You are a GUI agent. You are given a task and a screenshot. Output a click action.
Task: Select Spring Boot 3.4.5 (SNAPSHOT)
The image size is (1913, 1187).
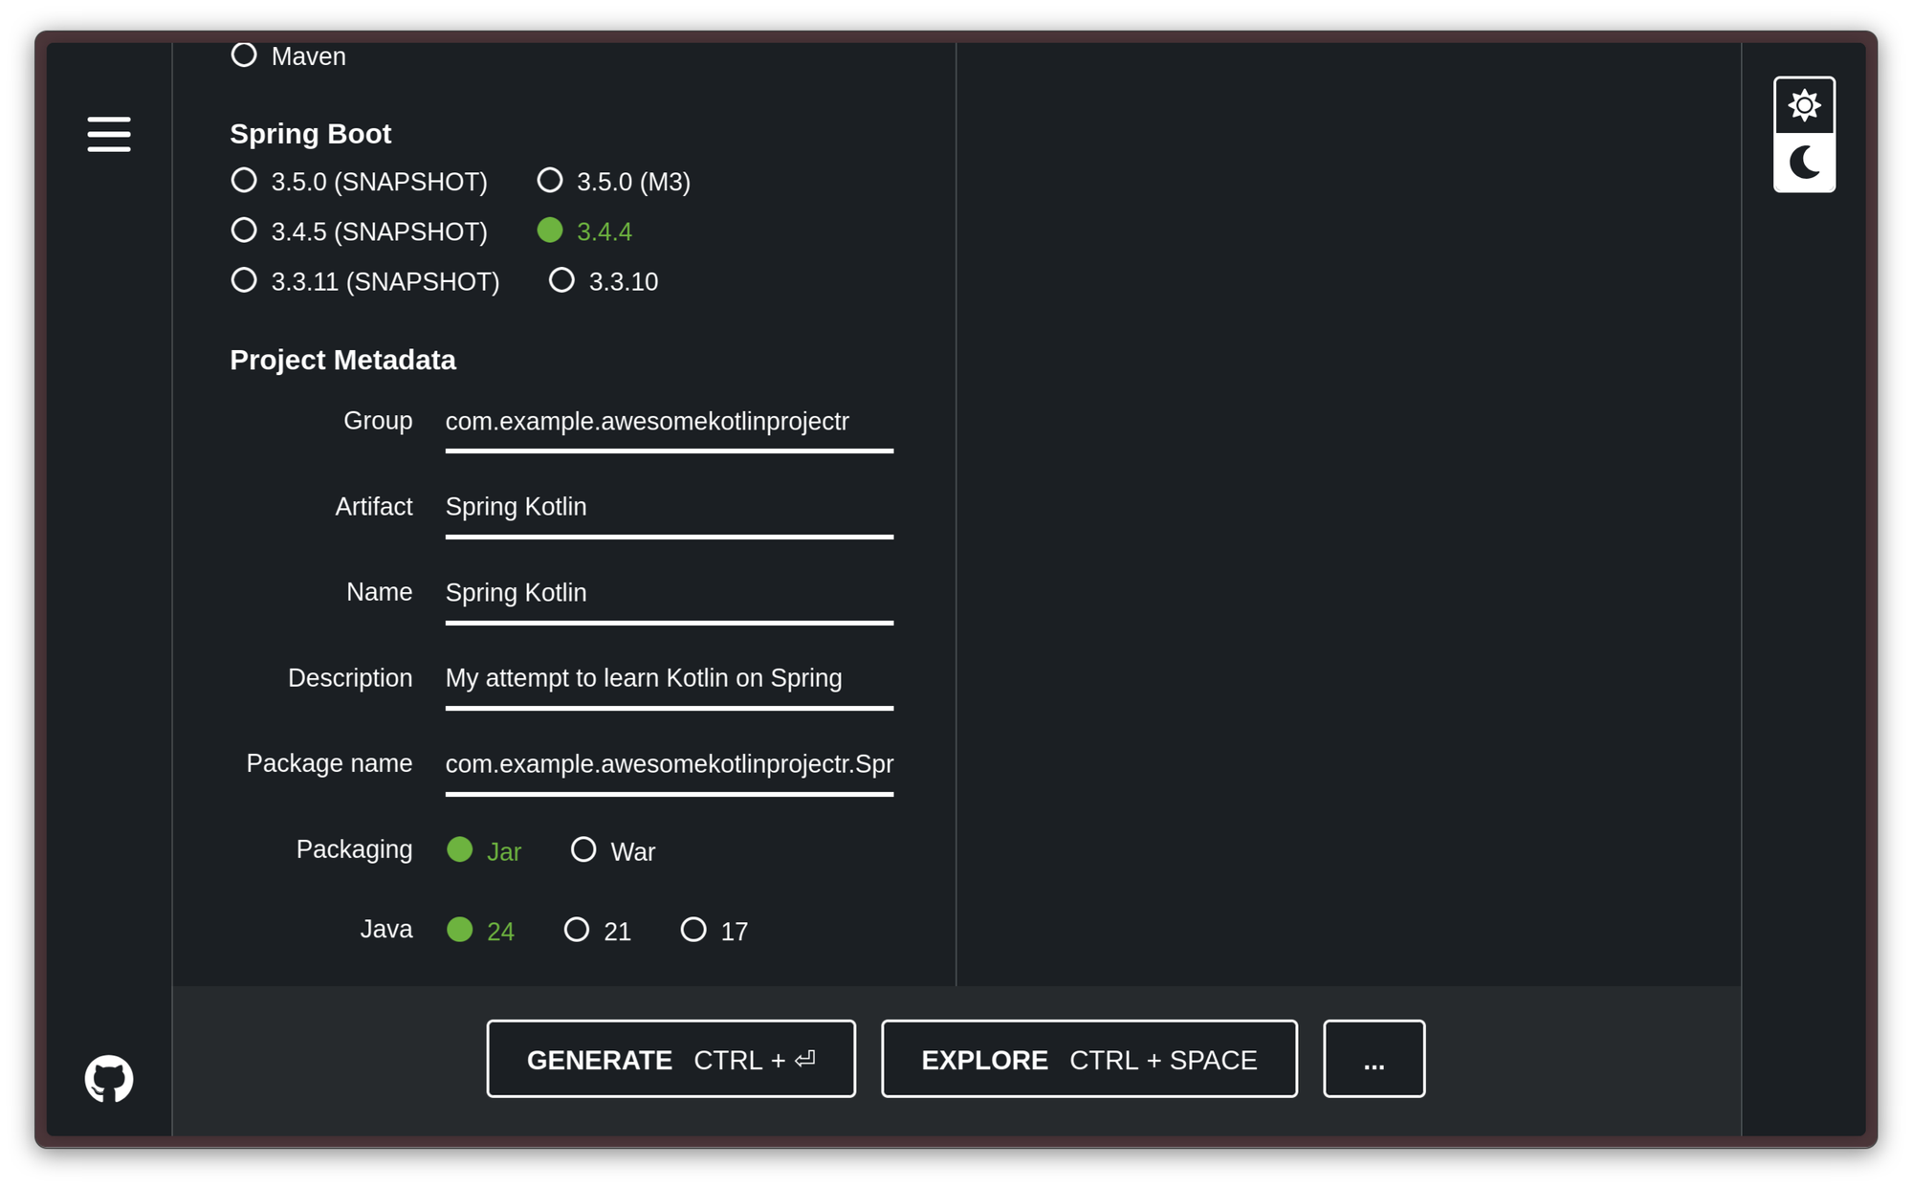[360, 231]
